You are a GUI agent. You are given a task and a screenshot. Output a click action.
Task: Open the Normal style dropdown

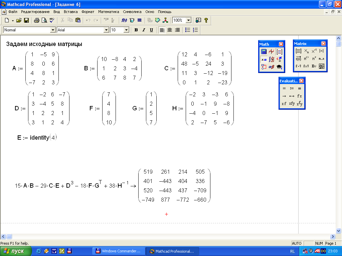(x=53, y=30)
